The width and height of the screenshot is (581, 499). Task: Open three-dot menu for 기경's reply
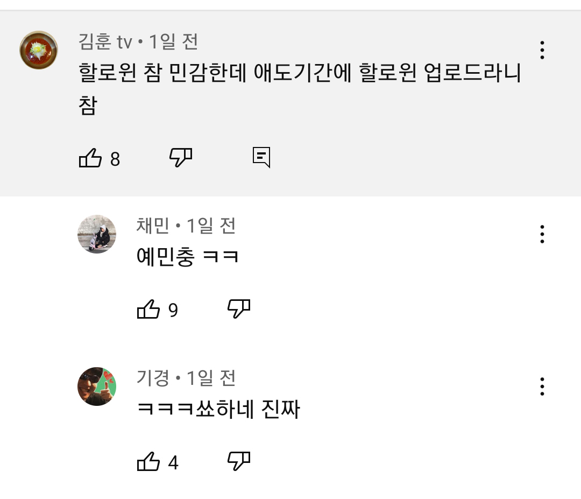point(542,386)
